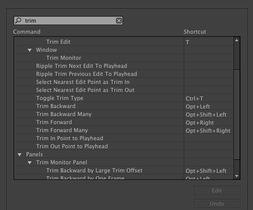253x210 pixels.
Task: Click the T shortcut for Trim Edit
Action: 187,42
